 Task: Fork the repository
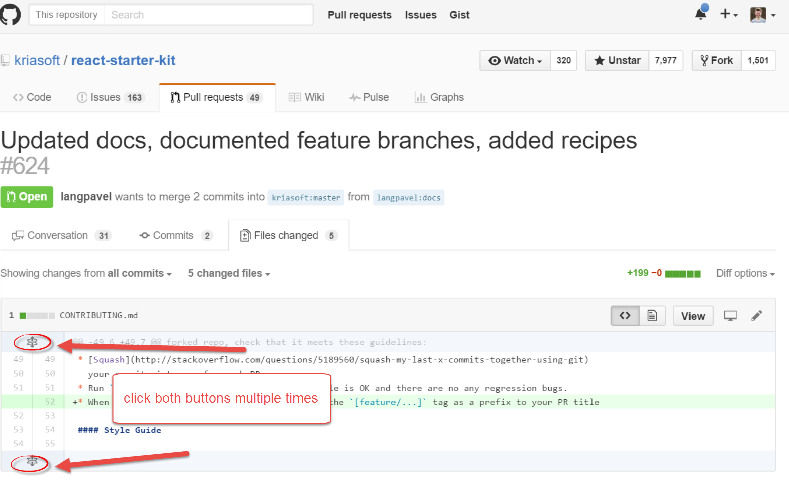716,61
